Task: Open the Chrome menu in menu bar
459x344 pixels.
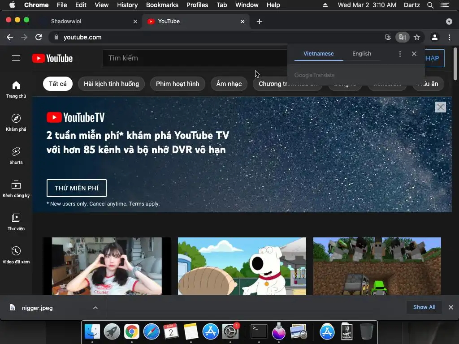Action: [x=36, y=5]
